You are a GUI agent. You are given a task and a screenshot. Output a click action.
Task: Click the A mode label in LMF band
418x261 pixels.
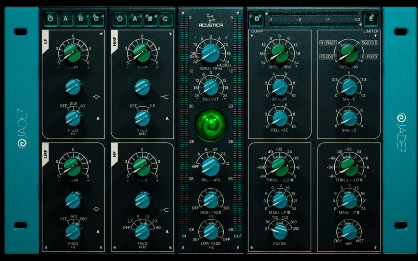coord(98,232)
